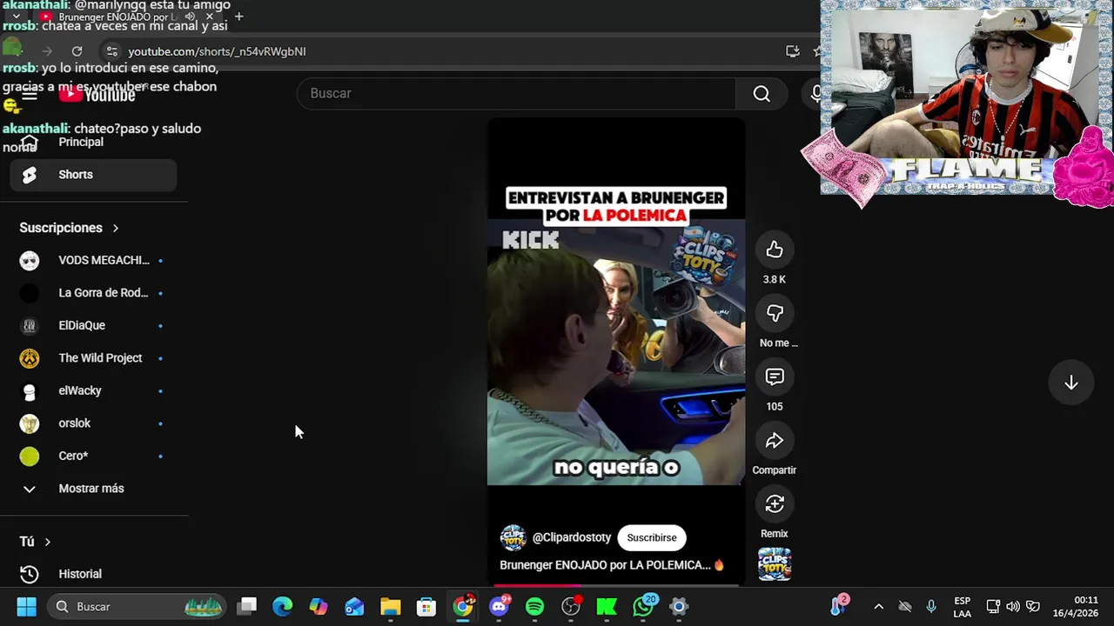Screen dimensions: 1114x626
Task: Open WhatsApp from taskbar
Action: (643, 607)
